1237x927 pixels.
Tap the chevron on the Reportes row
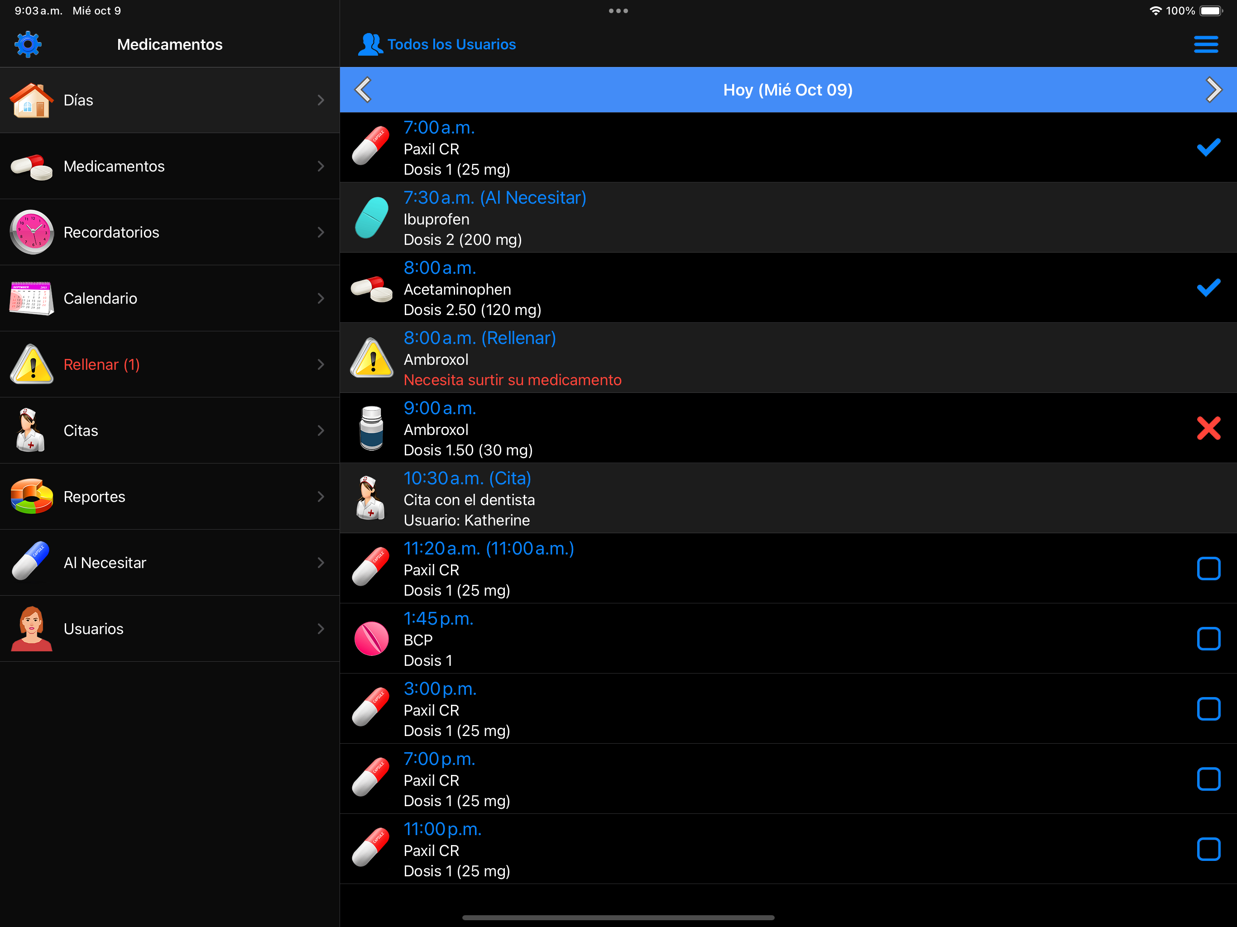pos(321,497)
